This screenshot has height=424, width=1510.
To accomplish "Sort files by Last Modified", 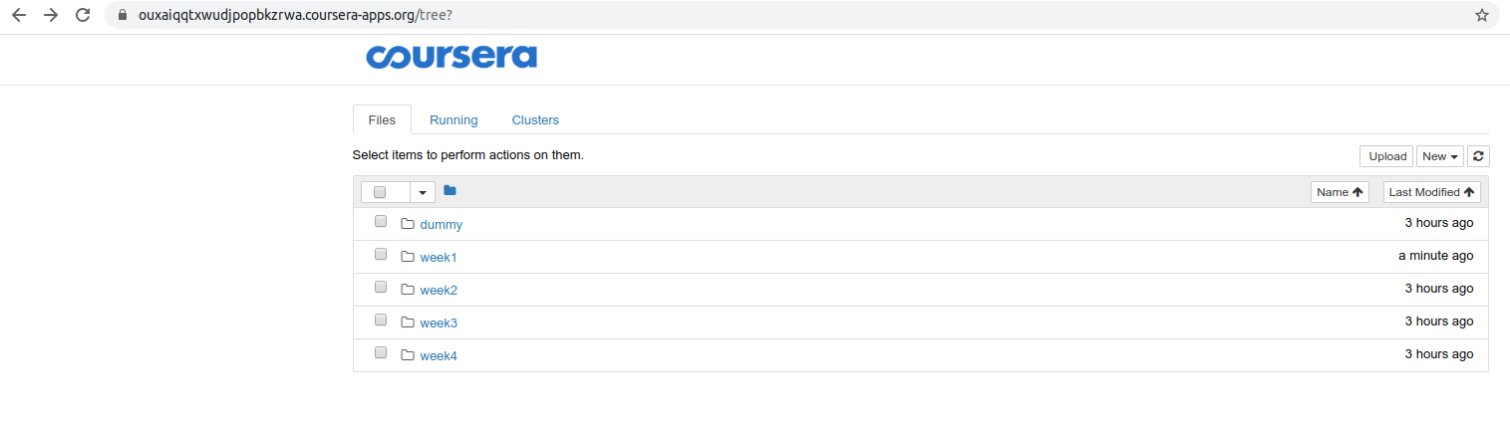I will pyautogui.click(x=1431, y=192).
